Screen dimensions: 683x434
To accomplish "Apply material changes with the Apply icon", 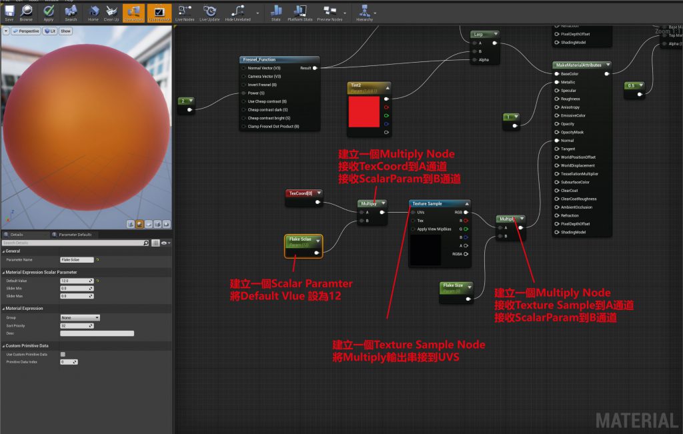I will pos(49,12).
